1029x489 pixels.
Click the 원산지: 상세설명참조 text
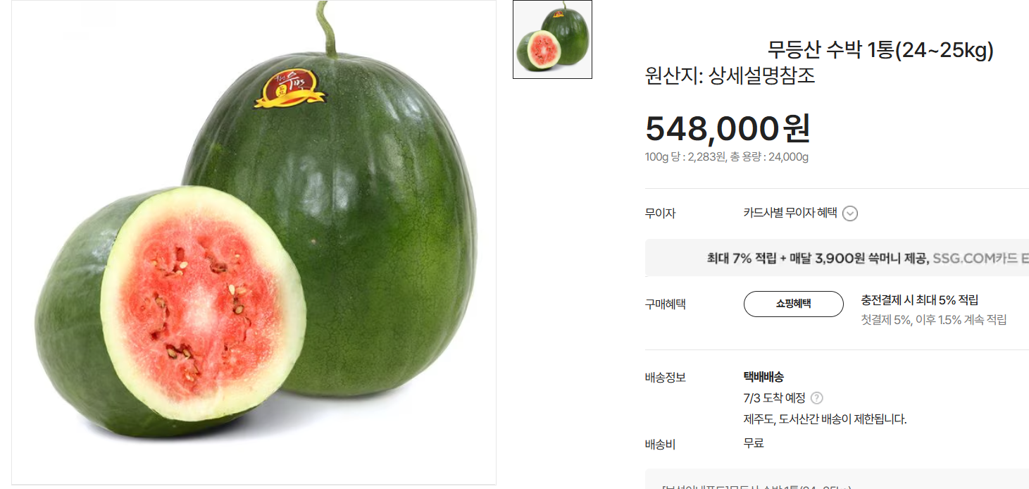tap(730, 75)
